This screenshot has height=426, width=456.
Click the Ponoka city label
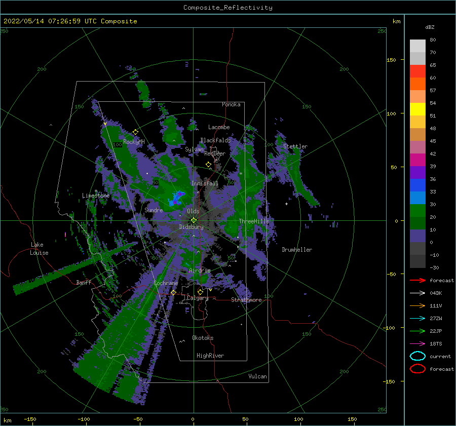pos(231,104)
